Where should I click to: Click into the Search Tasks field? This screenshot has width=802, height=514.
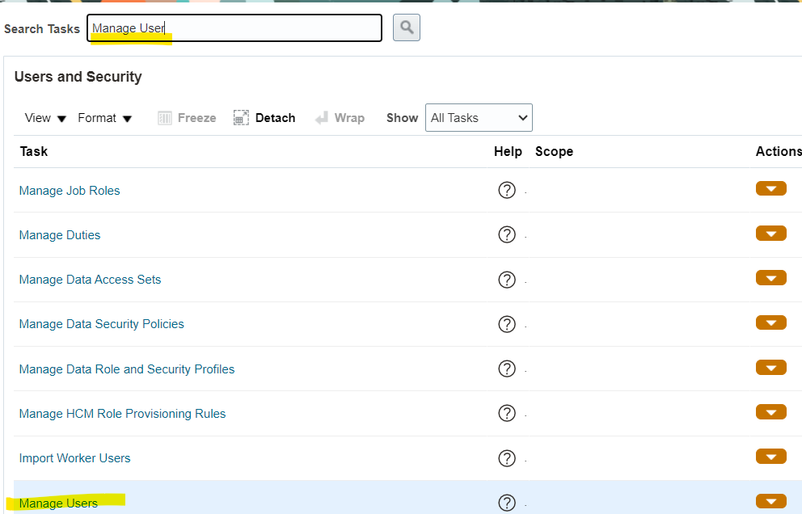point(234,28)
